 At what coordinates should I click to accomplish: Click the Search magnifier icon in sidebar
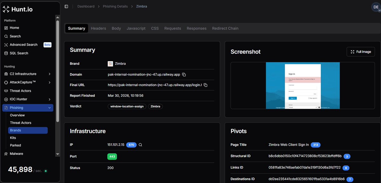point(6,36)
